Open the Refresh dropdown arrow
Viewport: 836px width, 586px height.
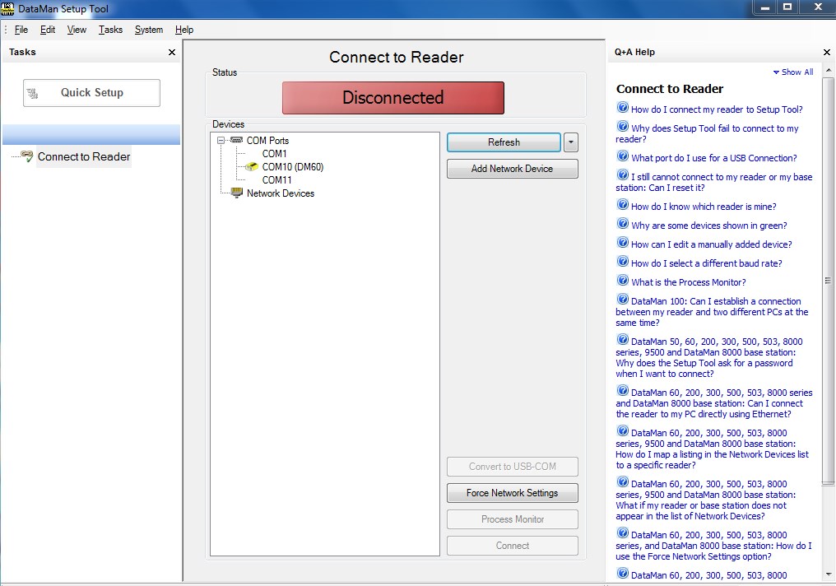570,142
